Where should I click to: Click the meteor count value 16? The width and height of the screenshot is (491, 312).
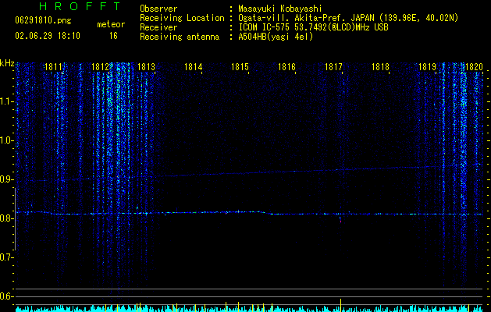click(x=113, y=36)
